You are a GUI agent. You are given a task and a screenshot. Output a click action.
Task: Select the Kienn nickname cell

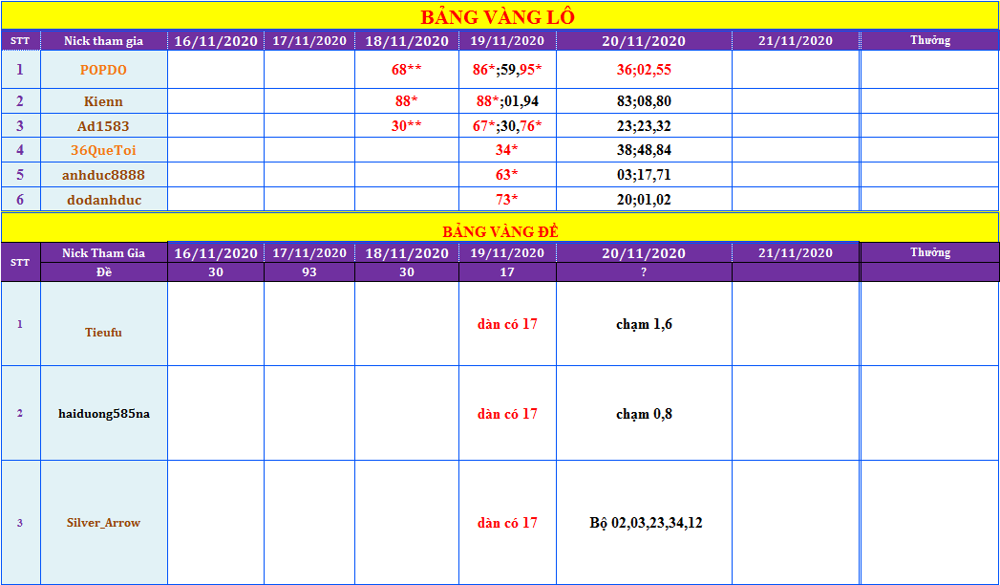pyautogui.click(x=103, y=101)
